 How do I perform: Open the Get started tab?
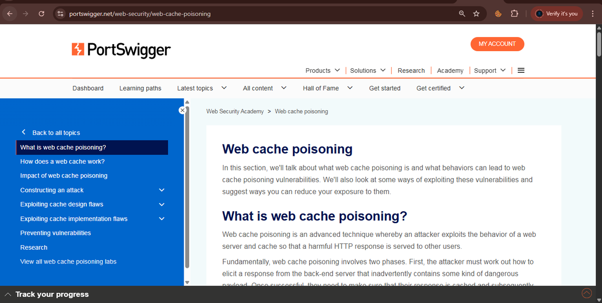click(x=385, y=88)
